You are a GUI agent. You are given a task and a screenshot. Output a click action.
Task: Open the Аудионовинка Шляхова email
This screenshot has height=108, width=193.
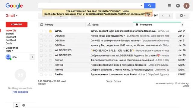coord(113,74)
